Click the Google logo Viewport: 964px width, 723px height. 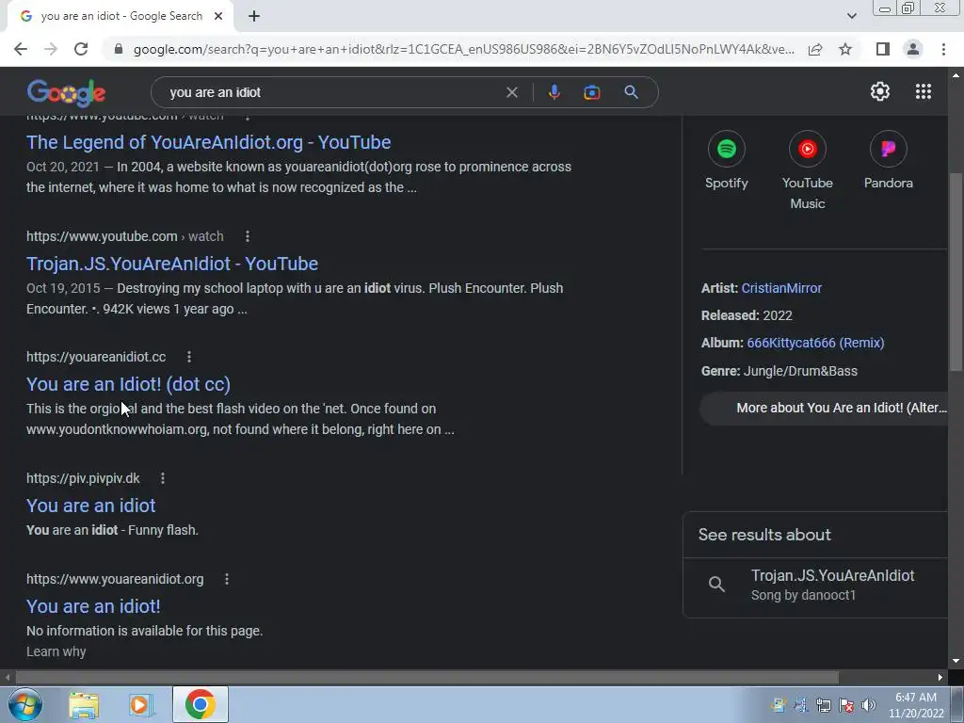click(67, 93)
